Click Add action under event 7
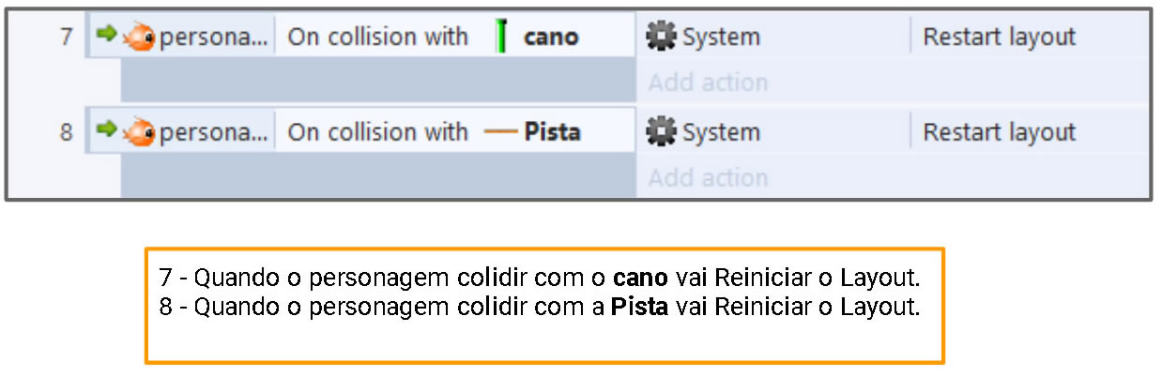This screenshot has width=1162, height=377. (708, 83)
